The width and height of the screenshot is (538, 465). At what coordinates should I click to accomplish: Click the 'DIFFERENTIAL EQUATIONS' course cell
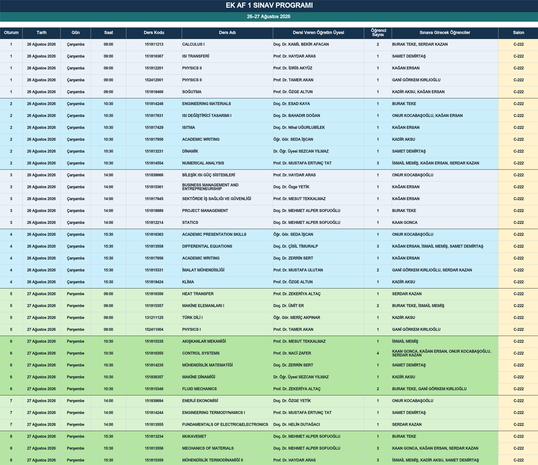(x=227, y=246)
